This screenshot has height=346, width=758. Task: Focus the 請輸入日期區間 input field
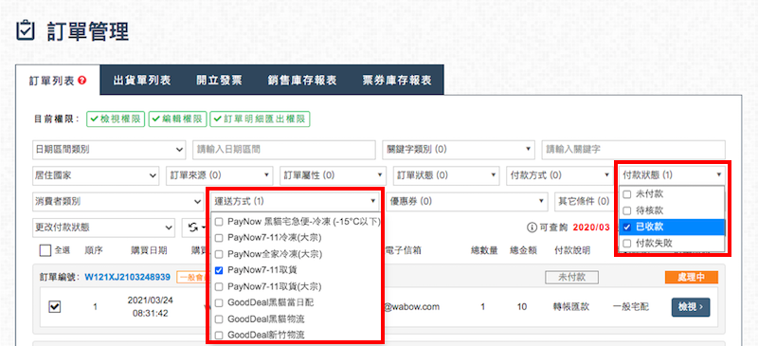pyautogui.click(x=283, y=150)
